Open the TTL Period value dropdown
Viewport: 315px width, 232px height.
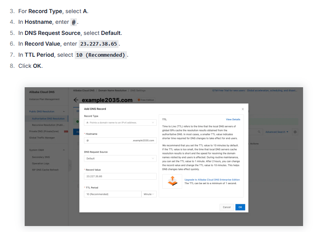(113, 194)
